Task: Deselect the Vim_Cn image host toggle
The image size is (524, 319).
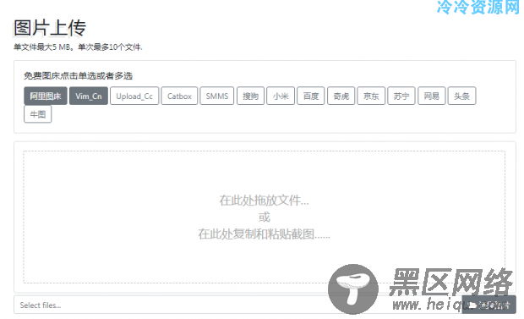Action: tap(89, 96)
